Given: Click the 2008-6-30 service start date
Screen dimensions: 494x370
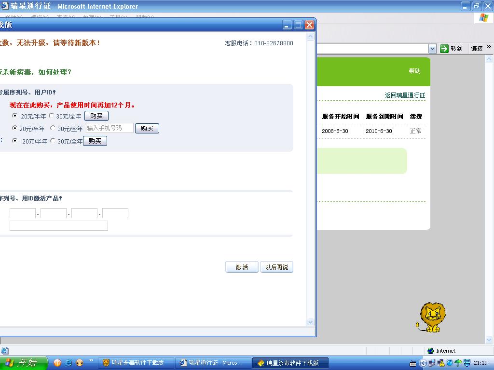Looking at the screenshot, I should [335, 131].
